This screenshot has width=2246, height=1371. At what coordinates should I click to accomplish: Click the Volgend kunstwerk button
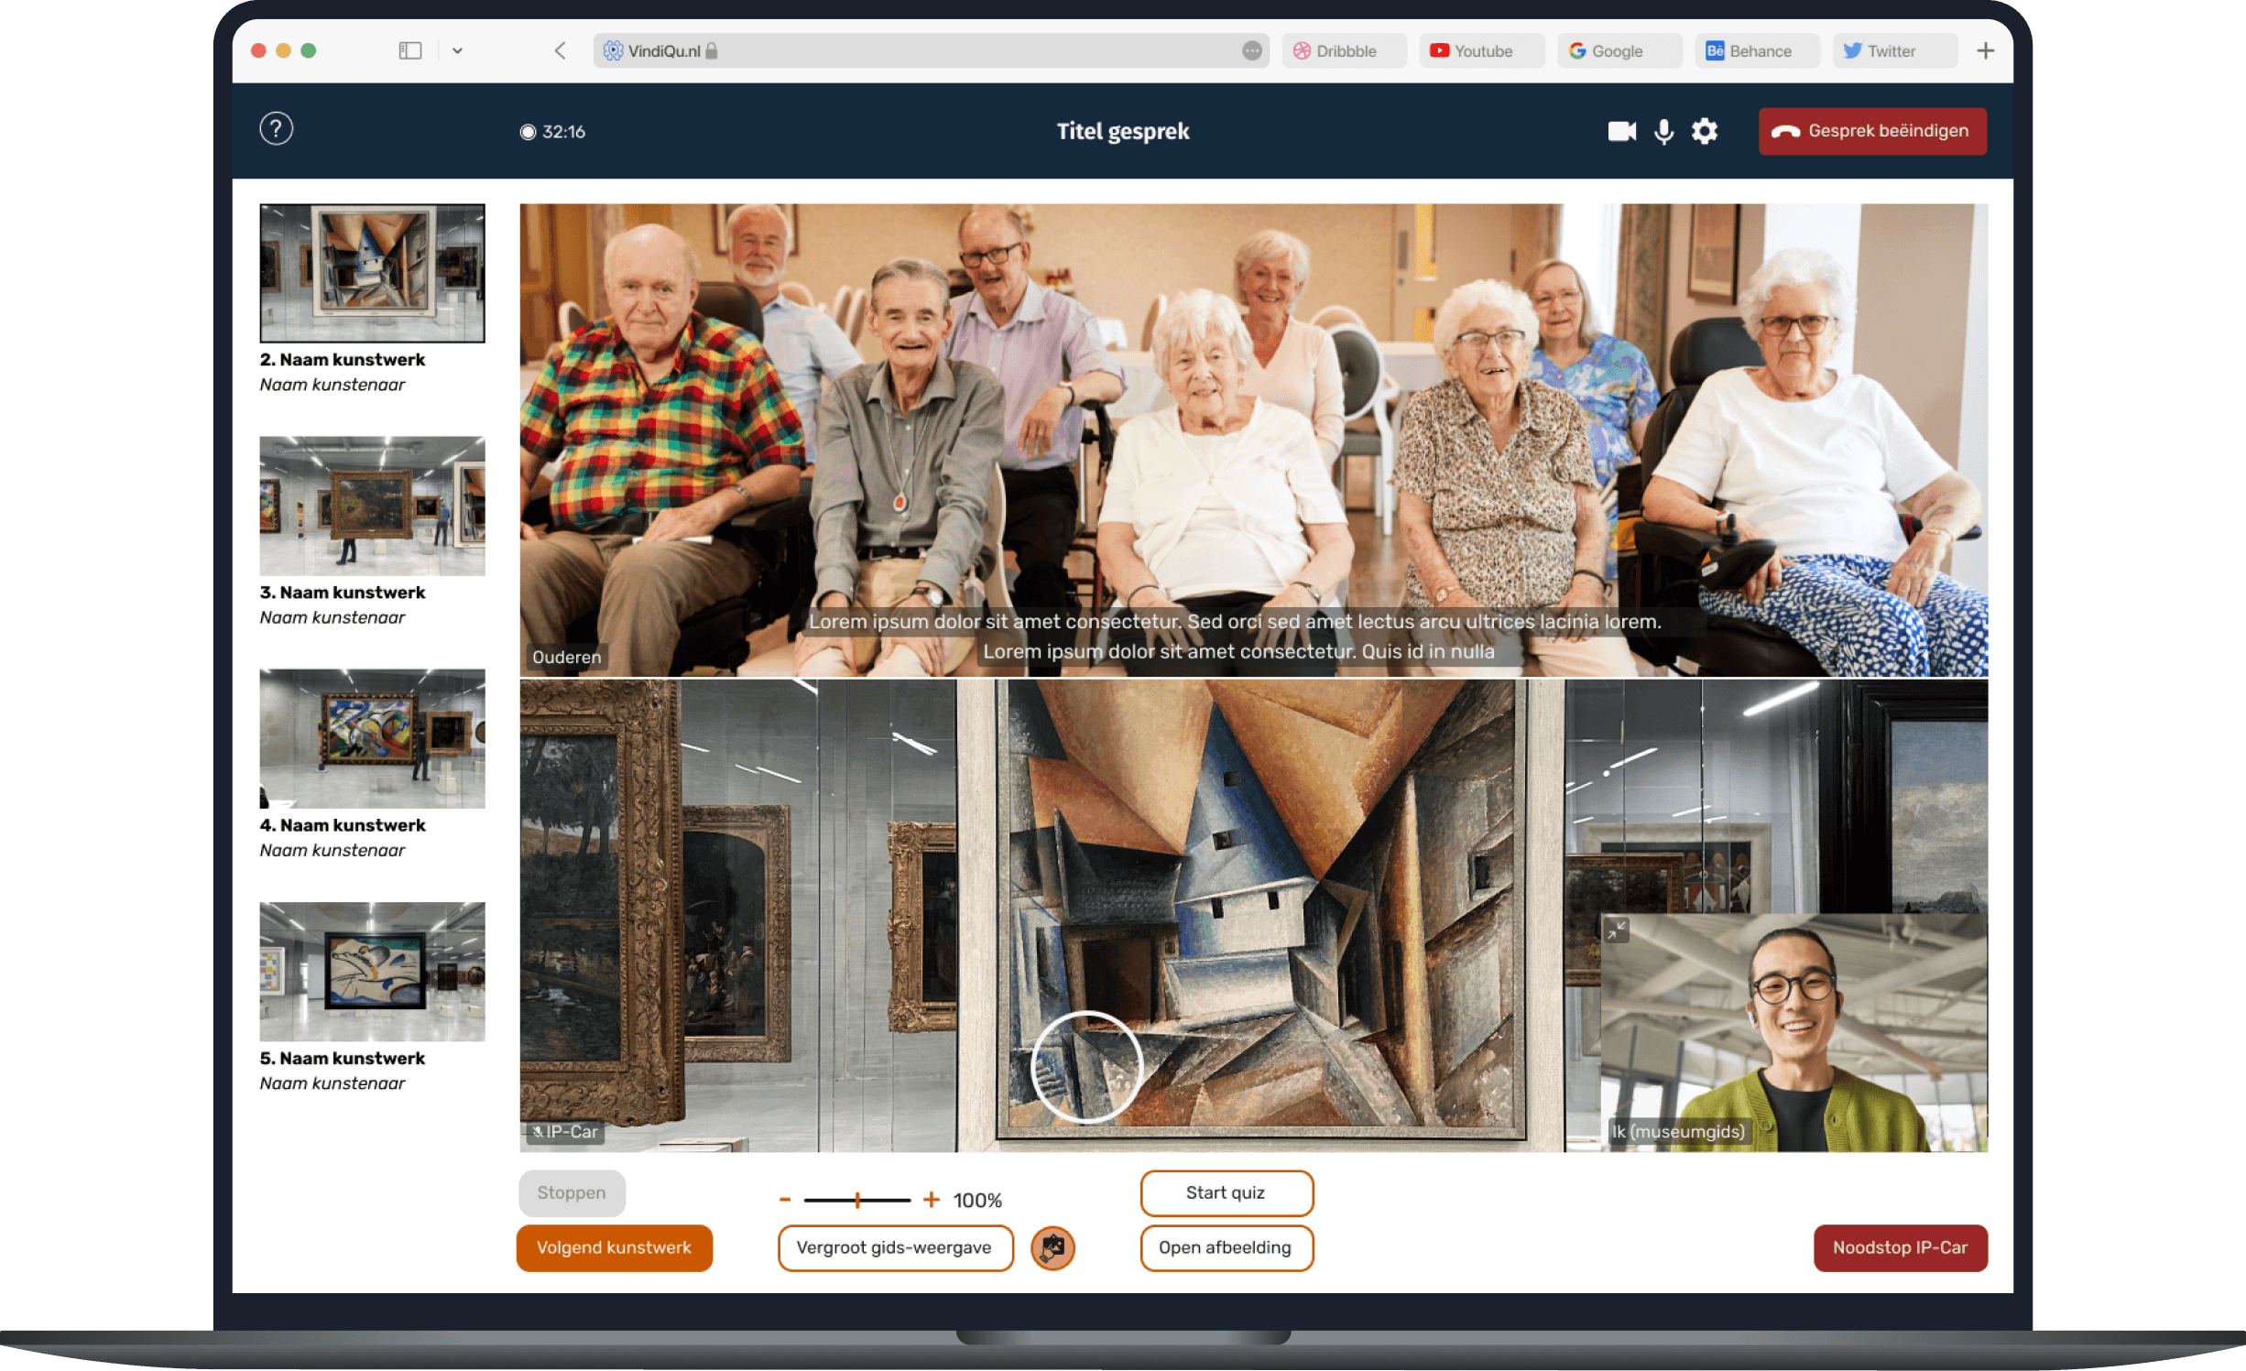pos(614,1247)
